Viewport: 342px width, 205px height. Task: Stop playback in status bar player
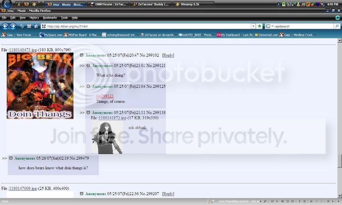coord(287,201)
